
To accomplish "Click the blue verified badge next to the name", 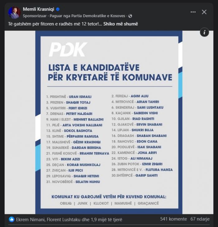I will click(x=58, y=9).
